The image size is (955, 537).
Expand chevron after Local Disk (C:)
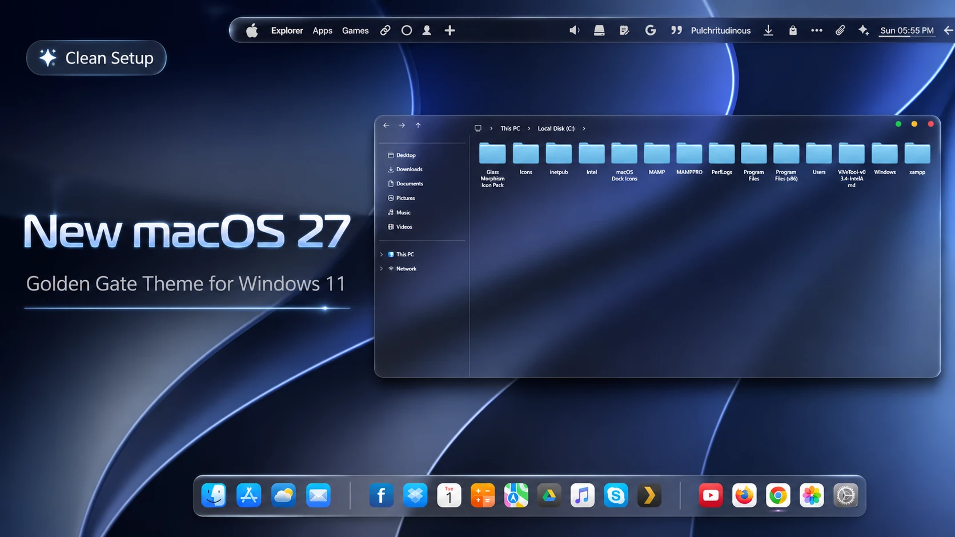point(584,128)
